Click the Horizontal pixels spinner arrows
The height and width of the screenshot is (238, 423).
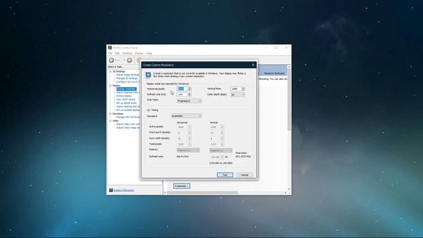pyautogui.click(x=190, y=89)
